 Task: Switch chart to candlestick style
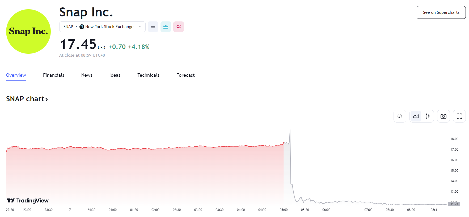click(428, 116)
